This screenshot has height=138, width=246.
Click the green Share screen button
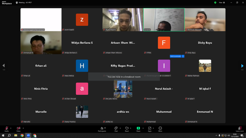pyautogui.click(x=138, y=129)
